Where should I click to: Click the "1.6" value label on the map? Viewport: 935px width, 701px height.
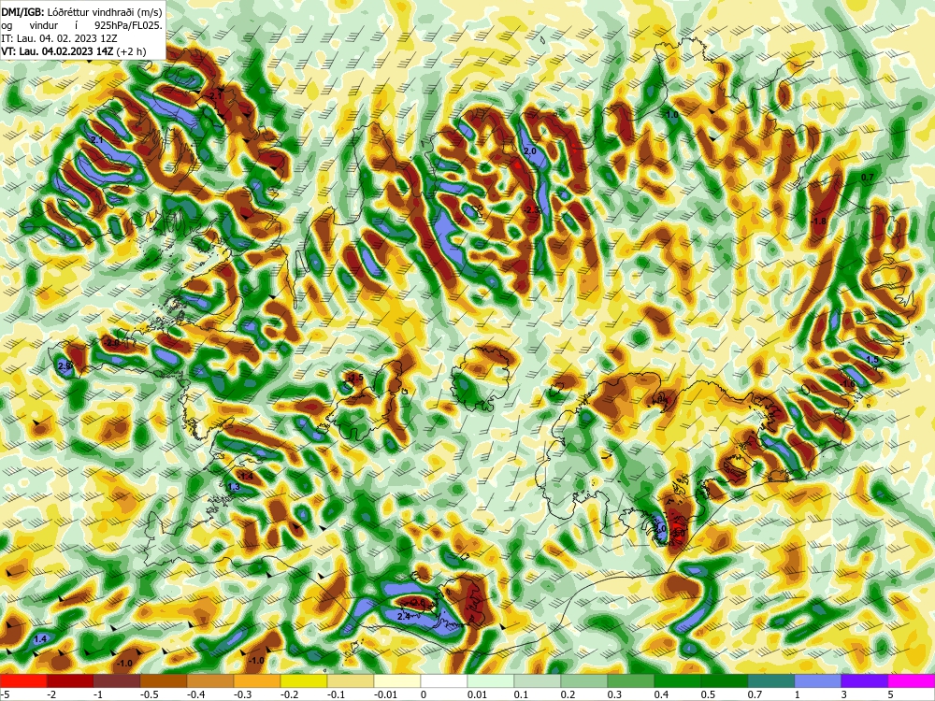(x=849, y=384)
